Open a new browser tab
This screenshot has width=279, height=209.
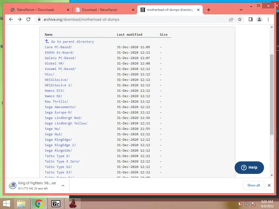[209, 10]
